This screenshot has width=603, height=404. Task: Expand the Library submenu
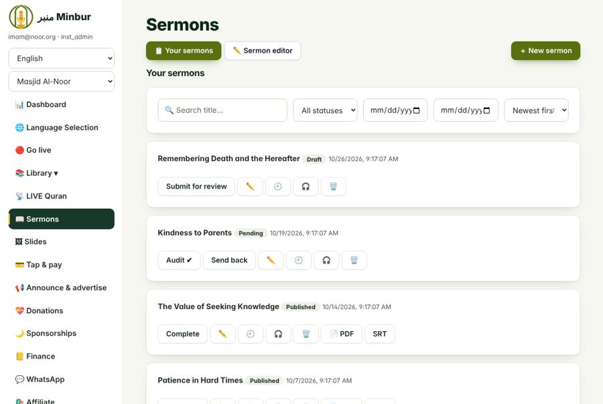point(62,173)
